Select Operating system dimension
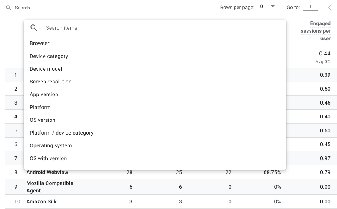This screenshot has width=337, height=209. click(51, 145)
